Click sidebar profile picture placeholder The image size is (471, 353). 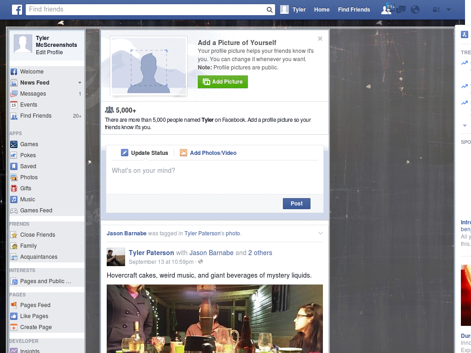pyautogui.click(x=23, y=44)
